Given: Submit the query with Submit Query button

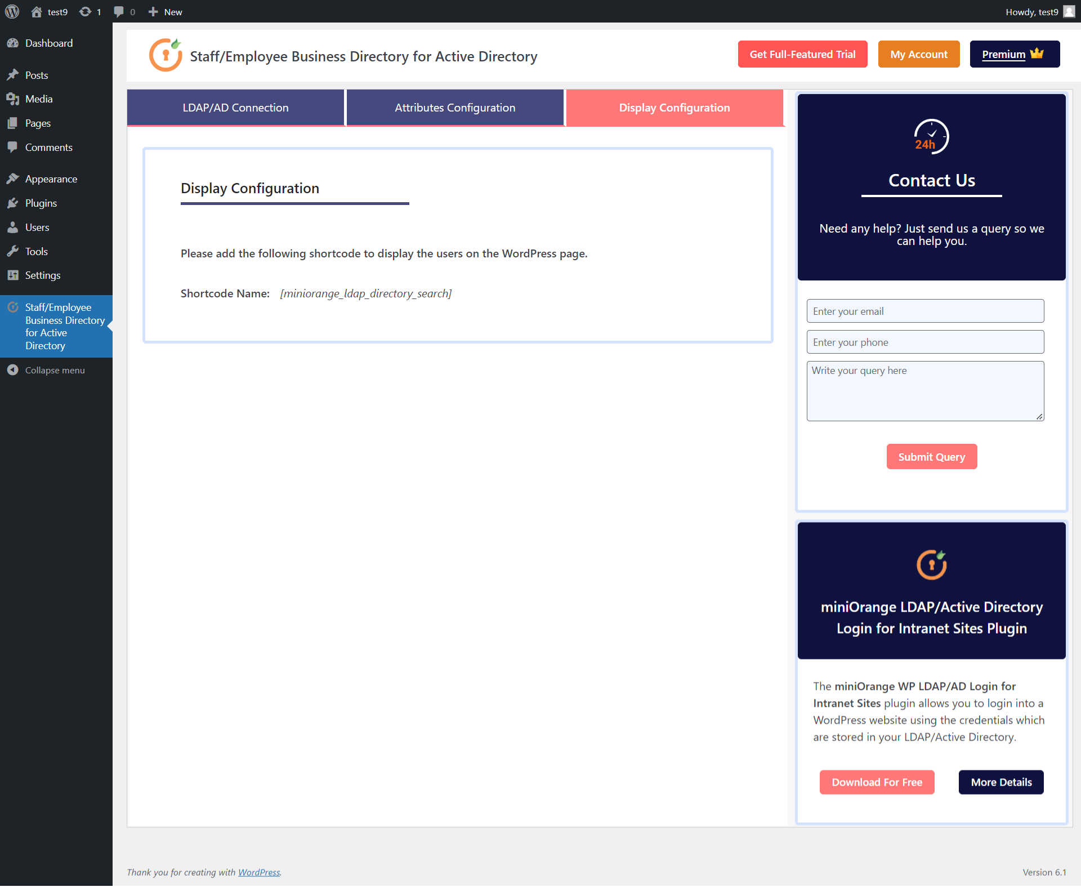Looking at the screenshot, I should (x=931, y=457).
